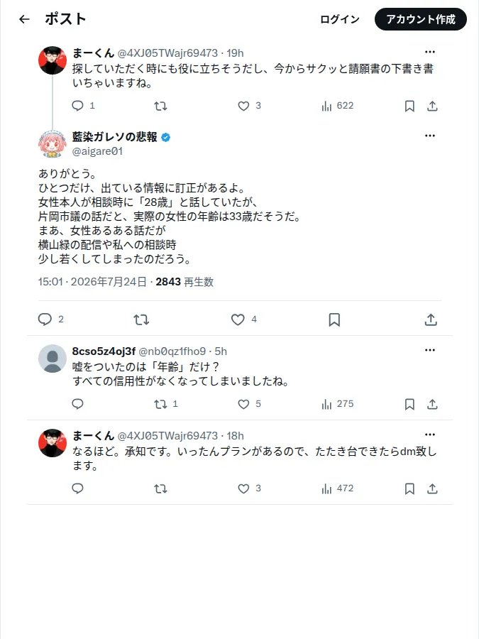
Task: Repost the main post with 2843 views
Action: pyautogui.click(x=141, y=319)
